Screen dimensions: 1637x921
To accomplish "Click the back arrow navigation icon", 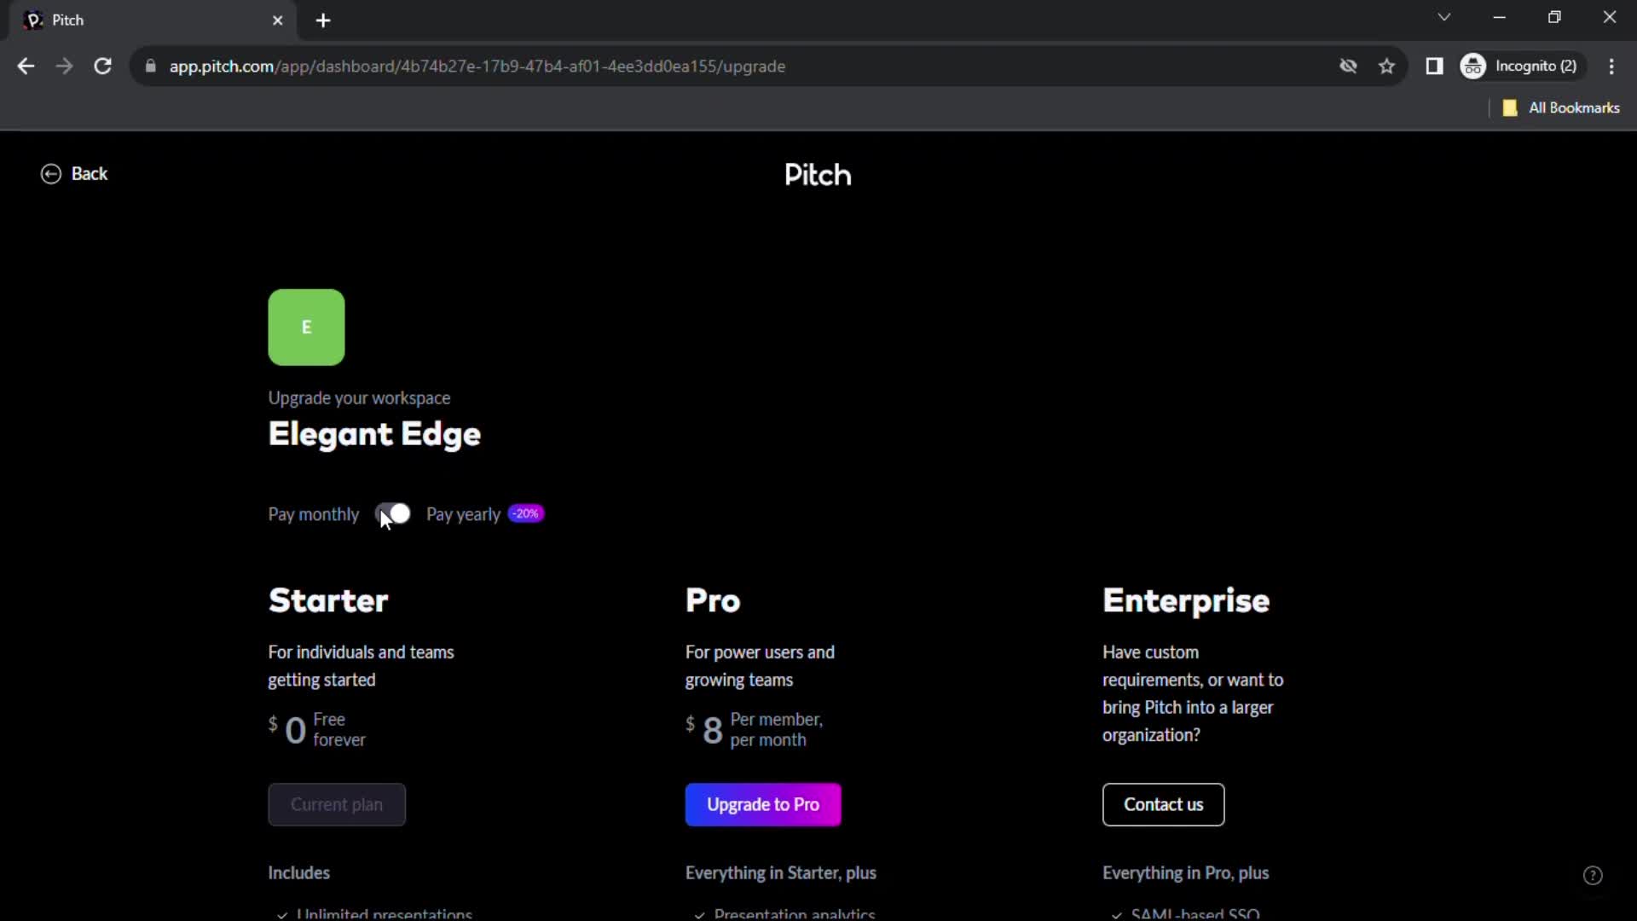I will [x=50, y=173].
